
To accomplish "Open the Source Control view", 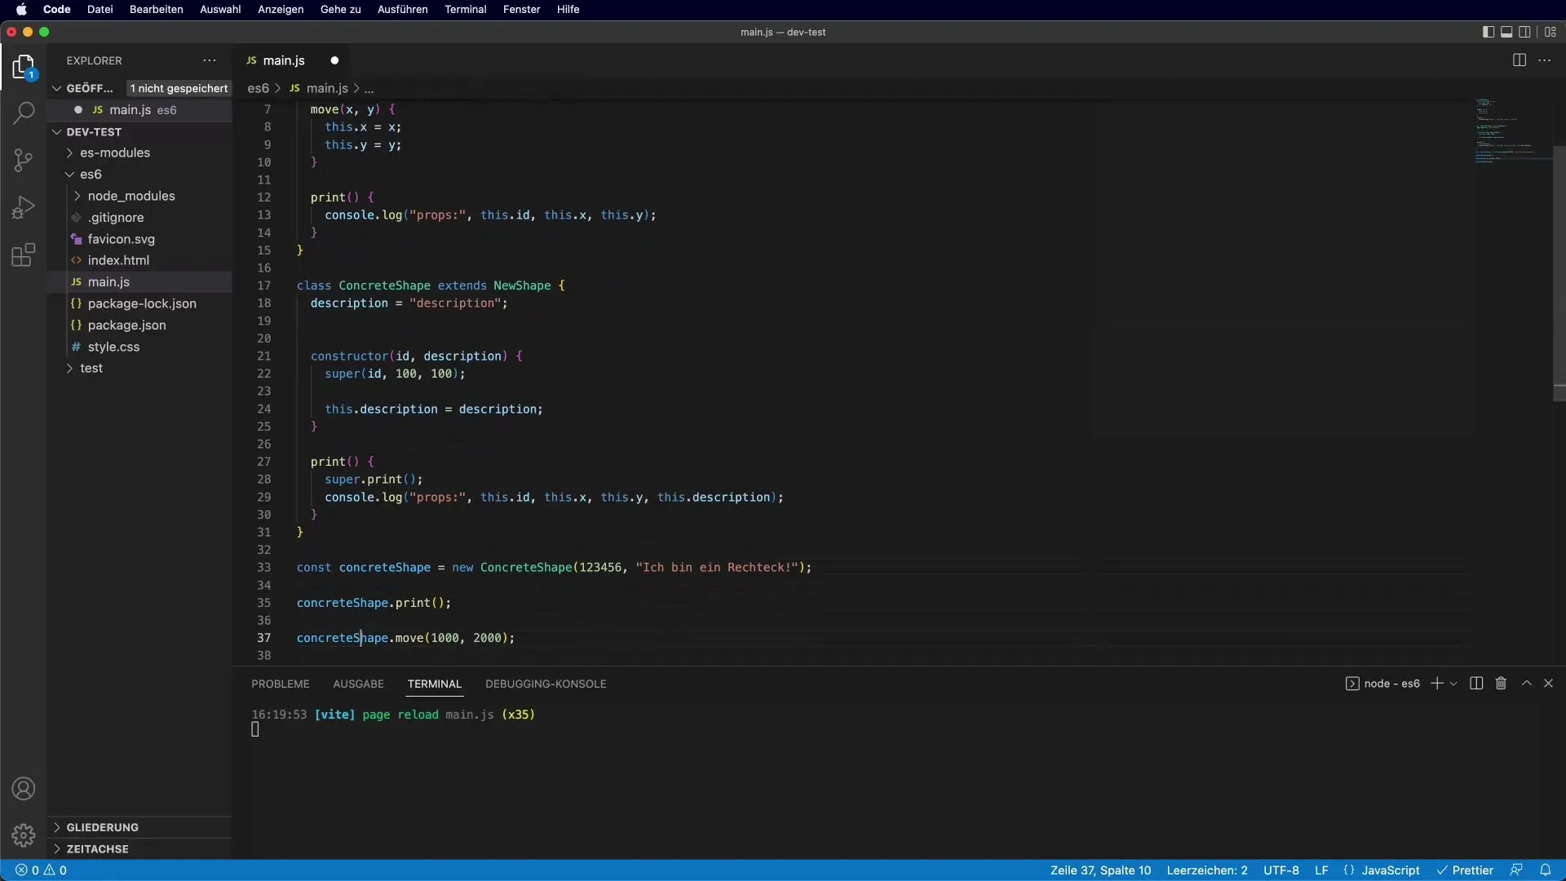I will [x=24, y=160].
